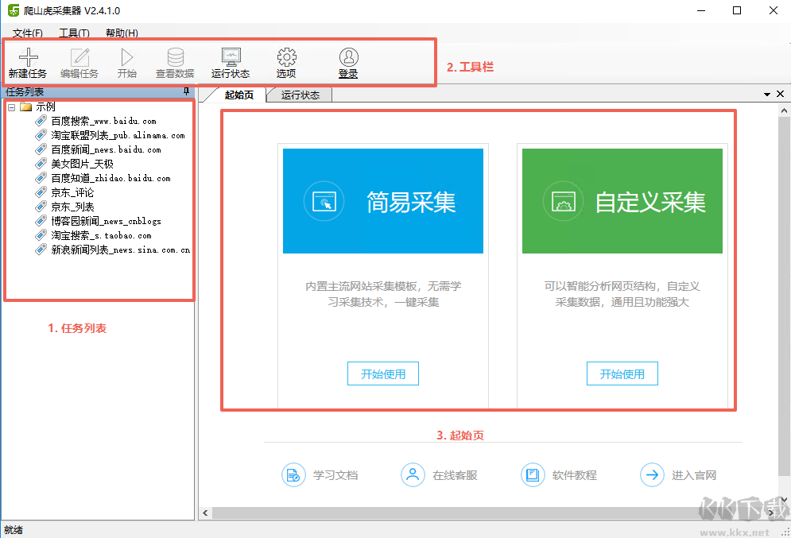Click the blue 简易采集 banner
This screenshot has height=538, width=791.
click(383, 201)
